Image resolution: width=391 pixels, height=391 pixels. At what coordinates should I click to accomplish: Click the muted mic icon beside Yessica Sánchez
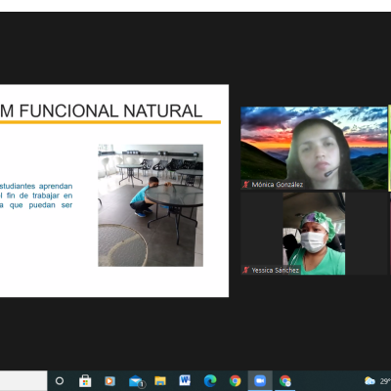[x=246, y=270]
